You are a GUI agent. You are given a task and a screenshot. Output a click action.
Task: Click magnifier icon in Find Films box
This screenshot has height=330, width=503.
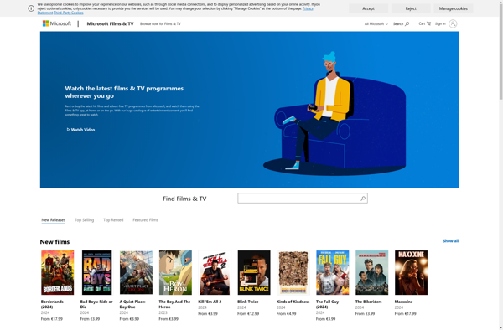(363, 199)
